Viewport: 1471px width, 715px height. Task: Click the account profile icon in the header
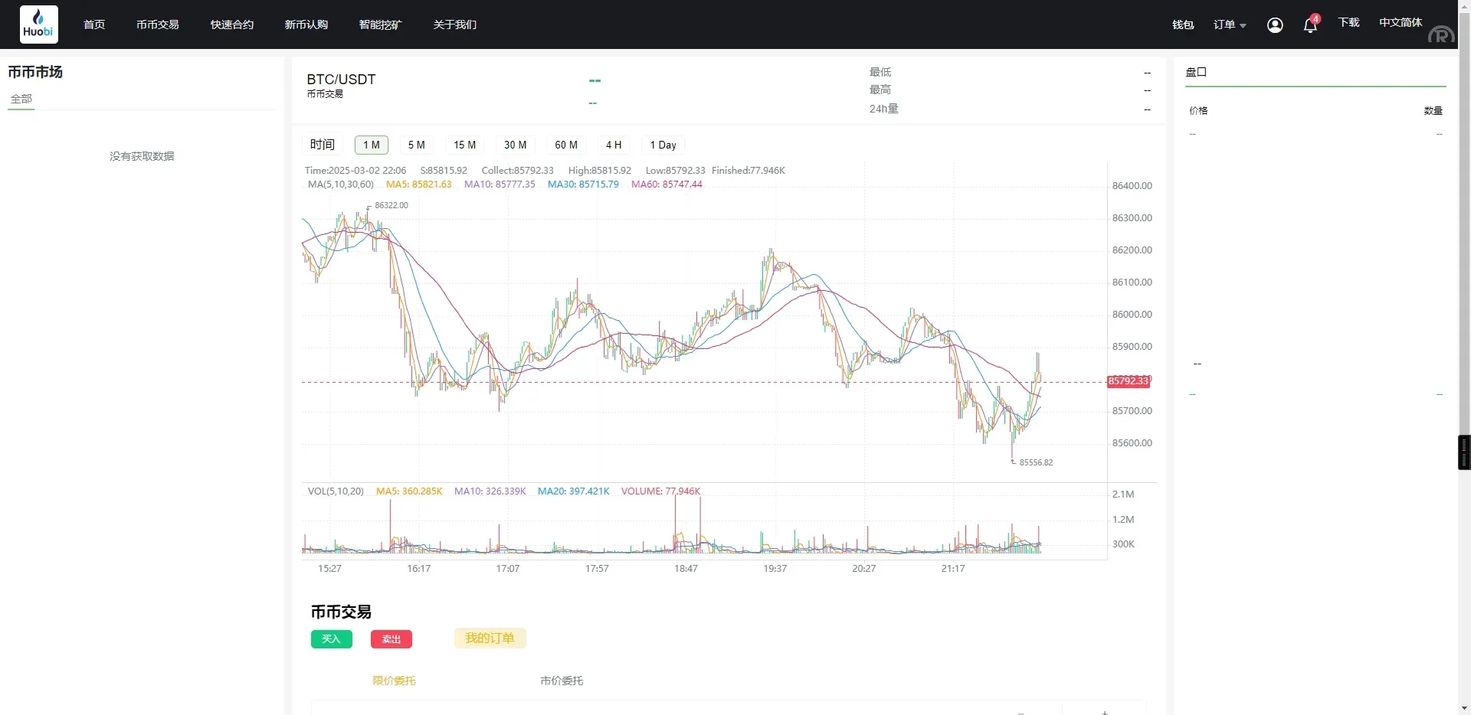[x=1274, y=24]
